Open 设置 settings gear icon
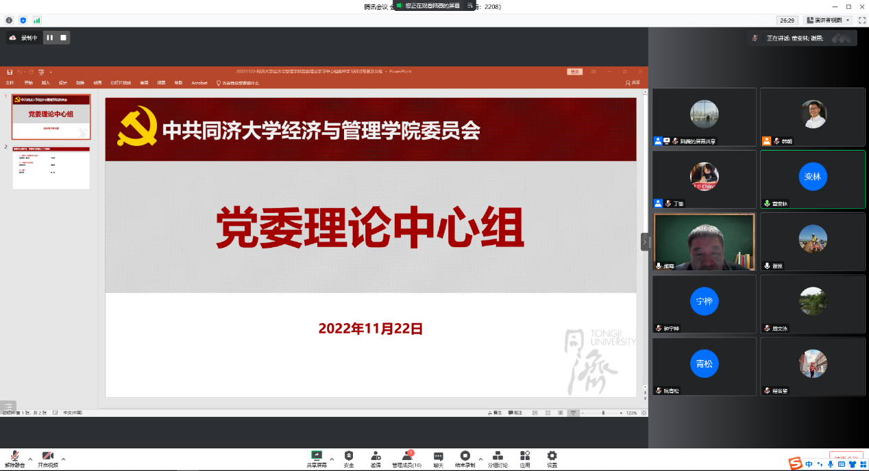The image size is (869, 471). click(552, 457)
